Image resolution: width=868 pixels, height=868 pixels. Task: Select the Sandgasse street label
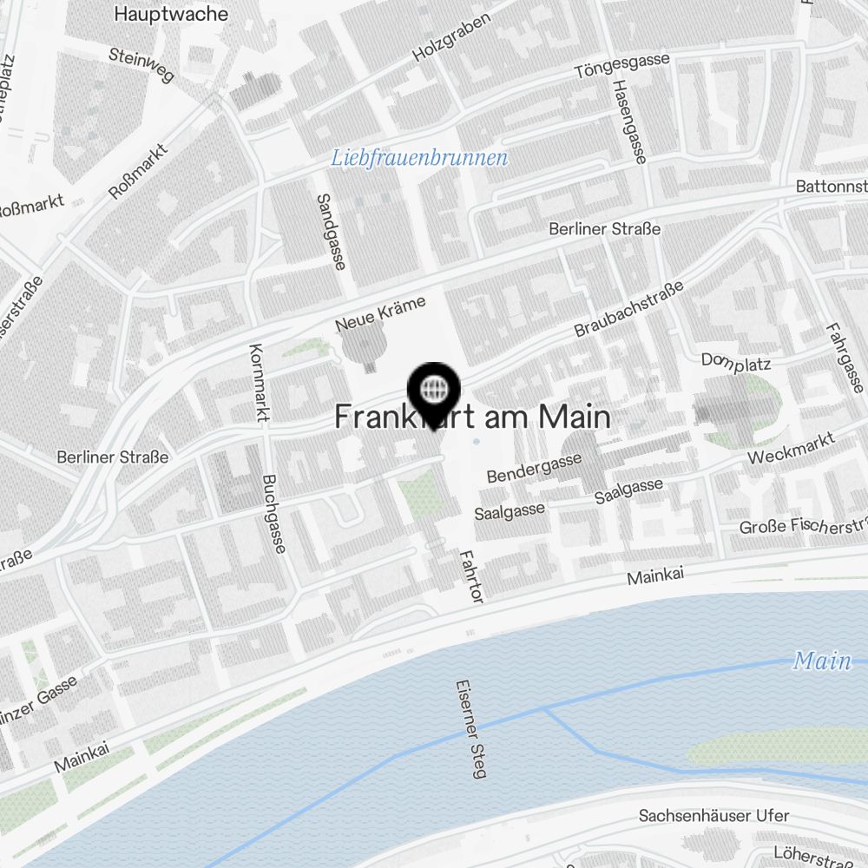[x=331, y=232]
